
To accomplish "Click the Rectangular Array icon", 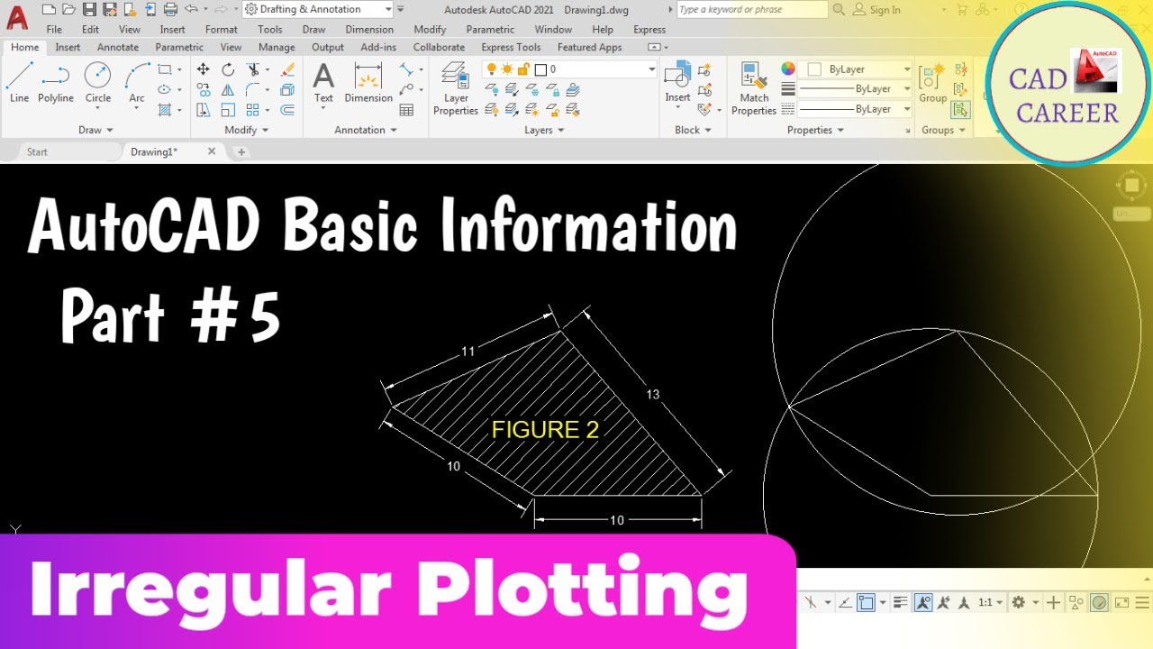I will (x=253, y=110).
